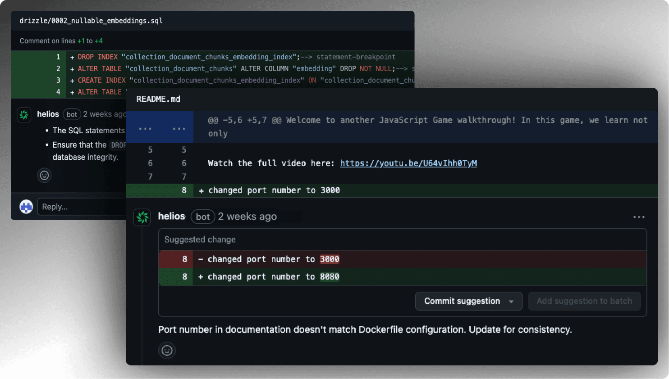Click the DROP INDEX line number 1
The height and width of the screenshot is (379, 669).
(57, 57)
